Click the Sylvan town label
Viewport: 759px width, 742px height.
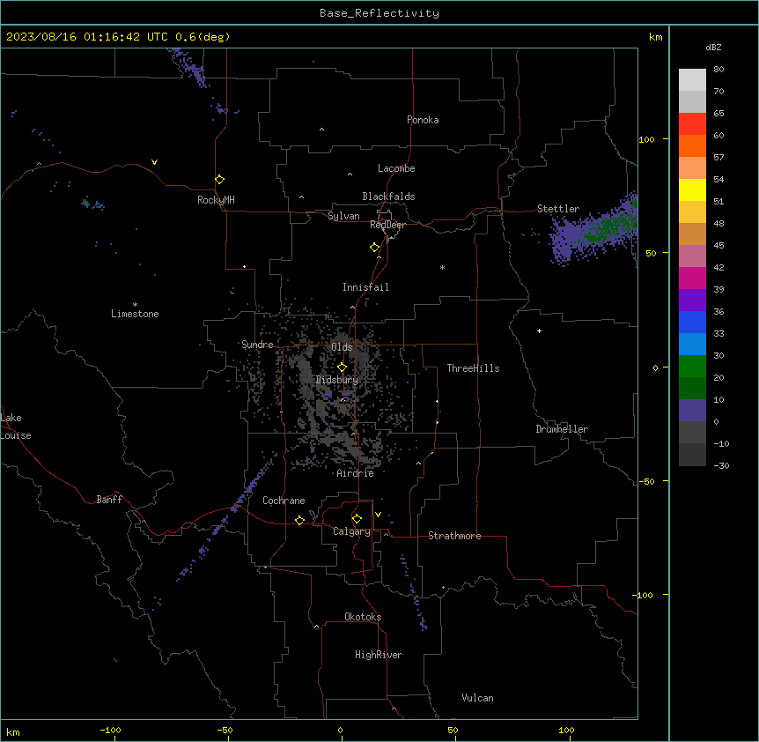click(x=343, y=216)
